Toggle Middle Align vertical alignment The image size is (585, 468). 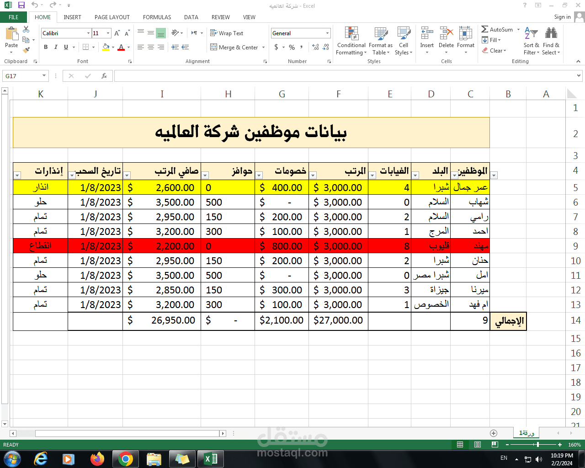point(151,33)
